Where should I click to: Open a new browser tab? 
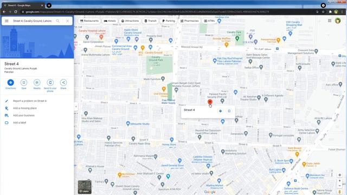click(49, 5)
